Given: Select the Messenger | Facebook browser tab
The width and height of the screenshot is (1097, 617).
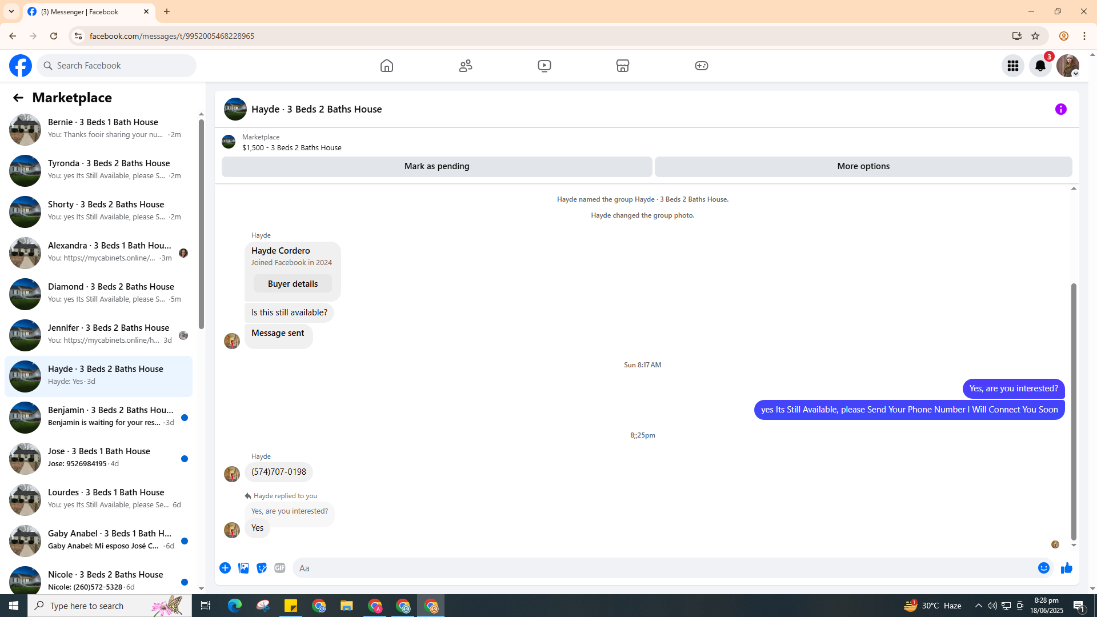Looking at the screenshot, I should point(89,11).
